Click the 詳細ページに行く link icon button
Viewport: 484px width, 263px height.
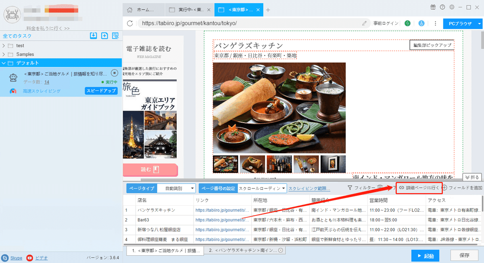click(x=419, y=188)
